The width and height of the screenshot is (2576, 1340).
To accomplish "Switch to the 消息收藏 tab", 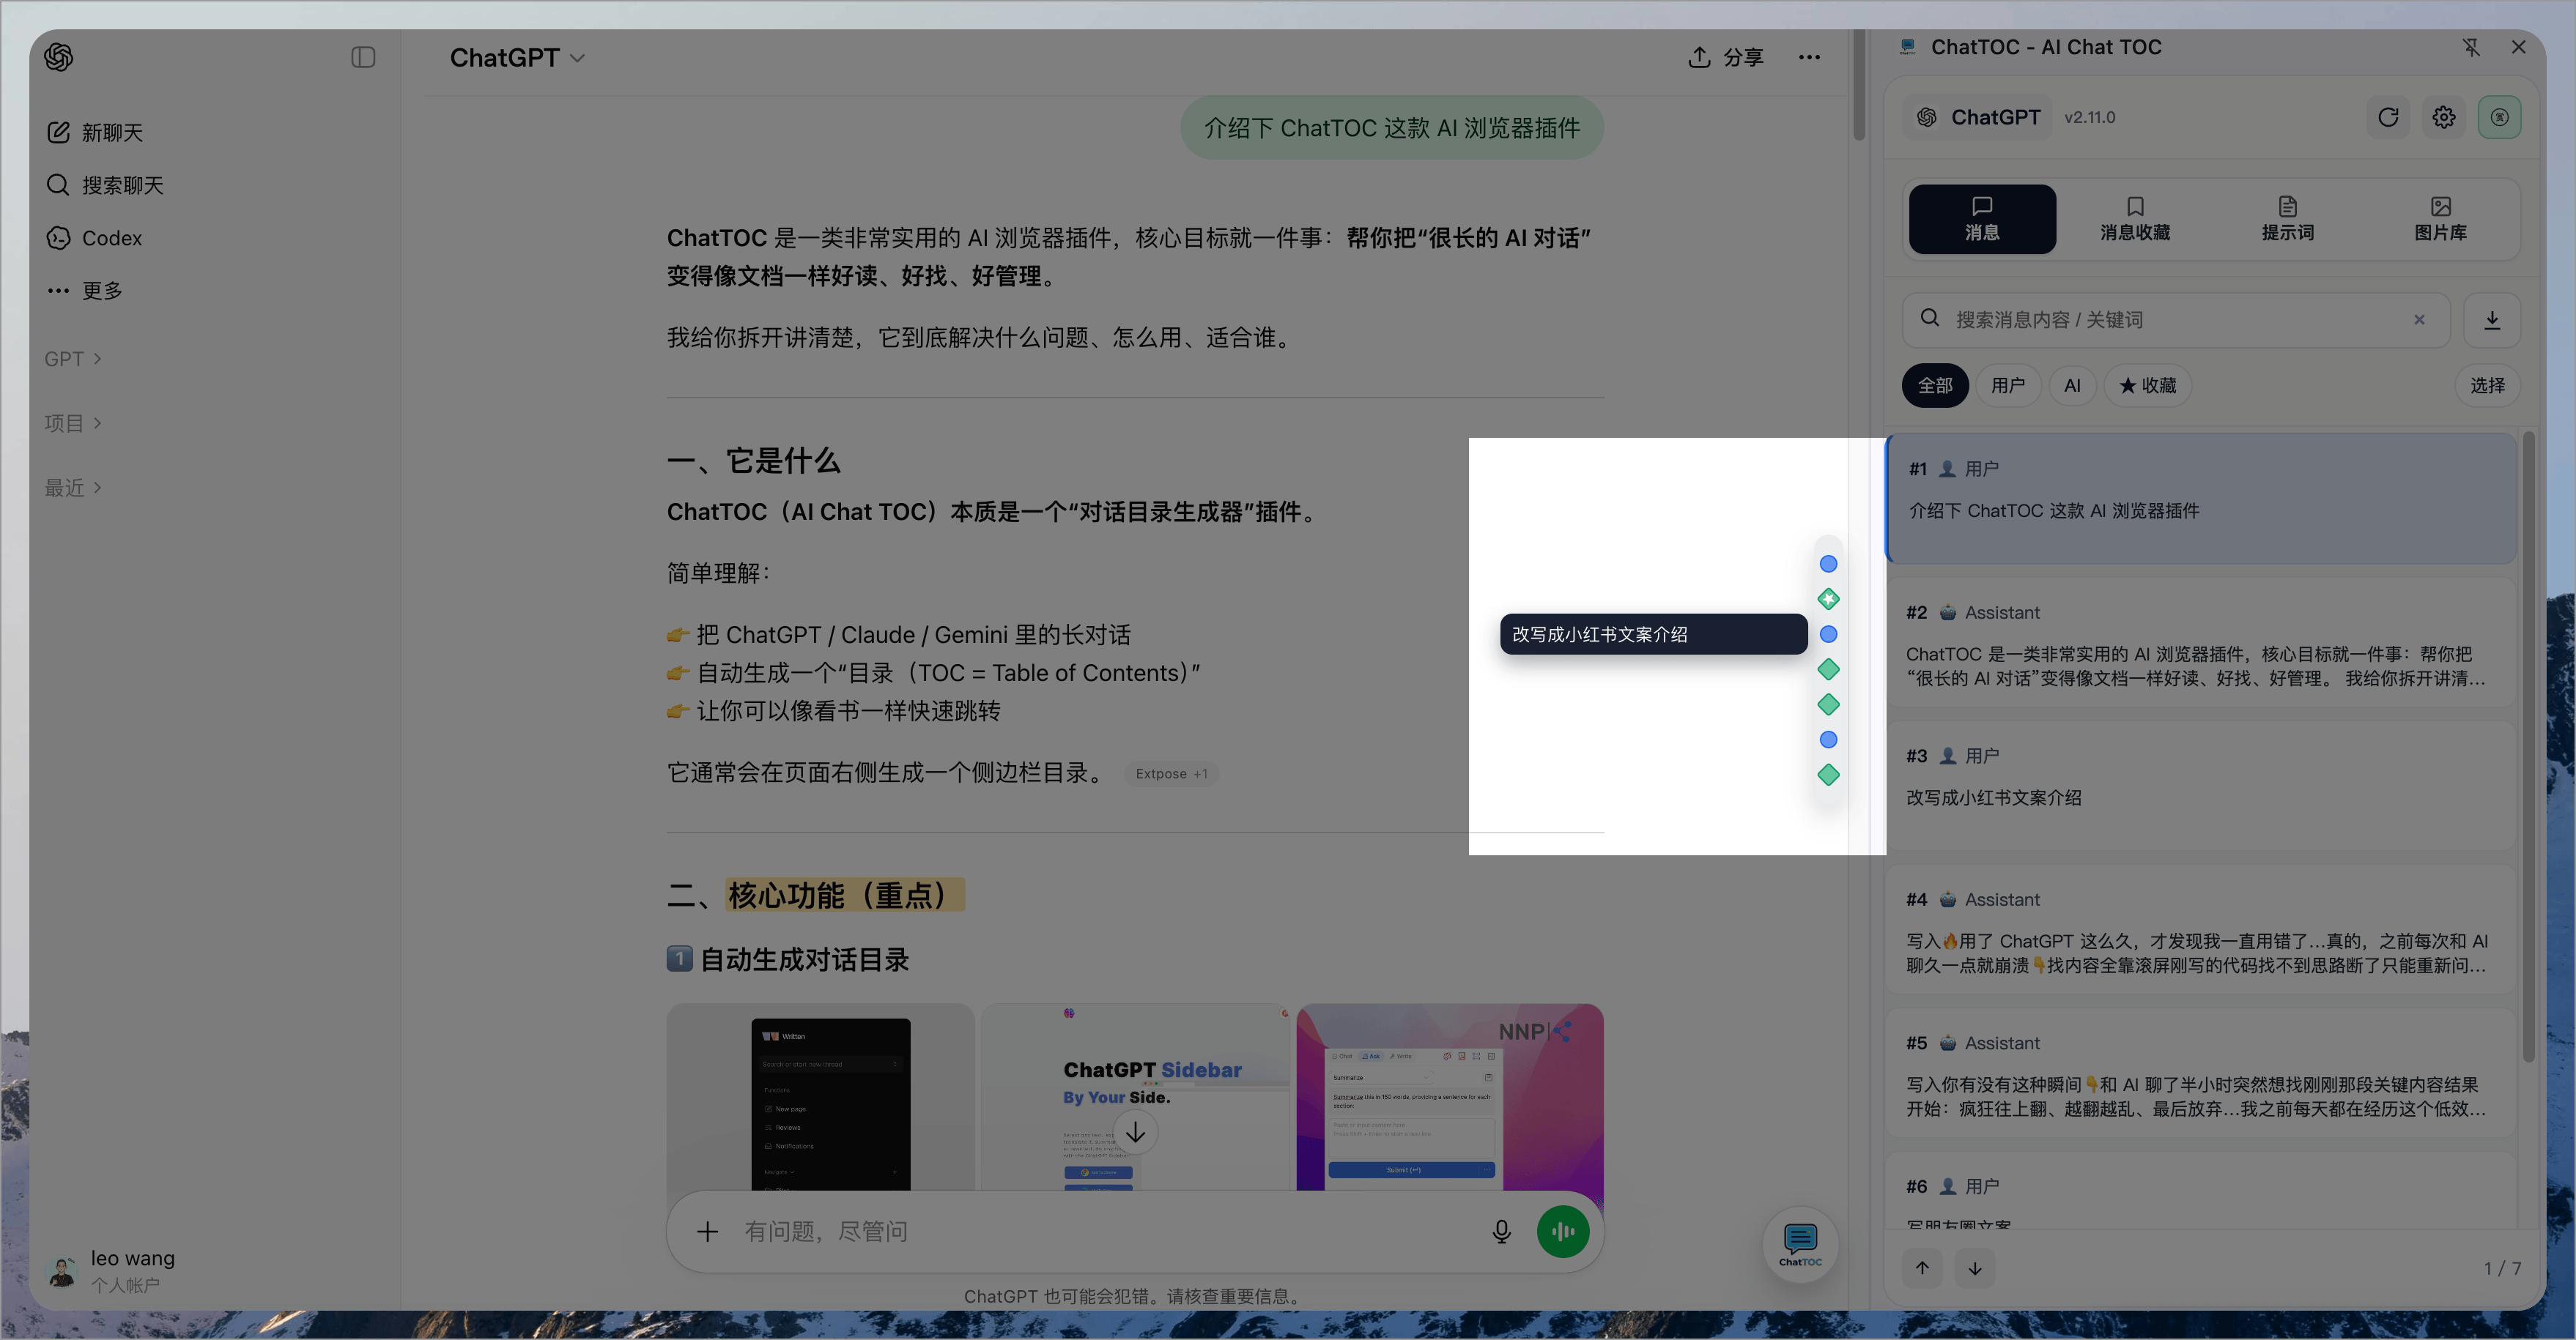I will click(2135, 219).
